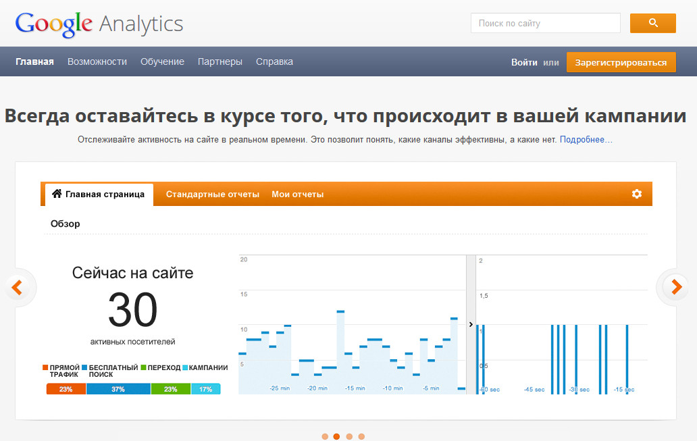Screen dimensions: 697x441
Task: Click the КАМПАНИИ legend label
Action: (x=208, y=367)
